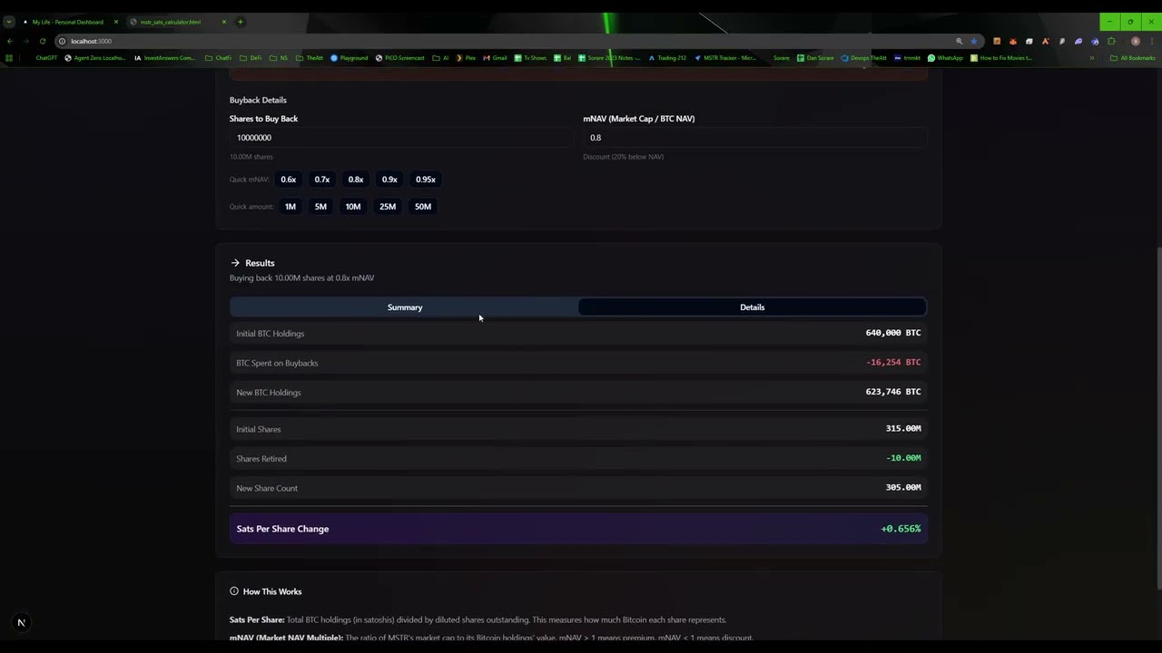Screen dimensions: 1162x653
Task: Choose quick amount 10M shares
Action: (x=353, y=207)
